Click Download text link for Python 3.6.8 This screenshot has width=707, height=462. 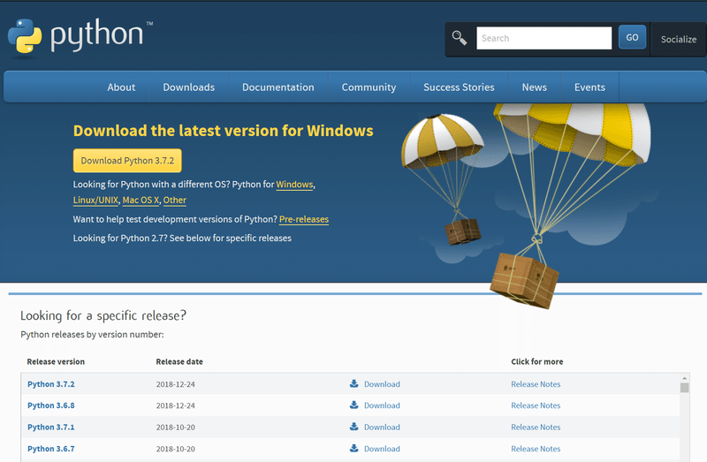tap(382, 405)
